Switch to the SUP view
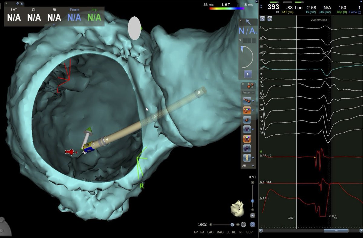Image resolution: width=363 pixels, height=238 pixels. pyautogui.click(x=250, y=232)
